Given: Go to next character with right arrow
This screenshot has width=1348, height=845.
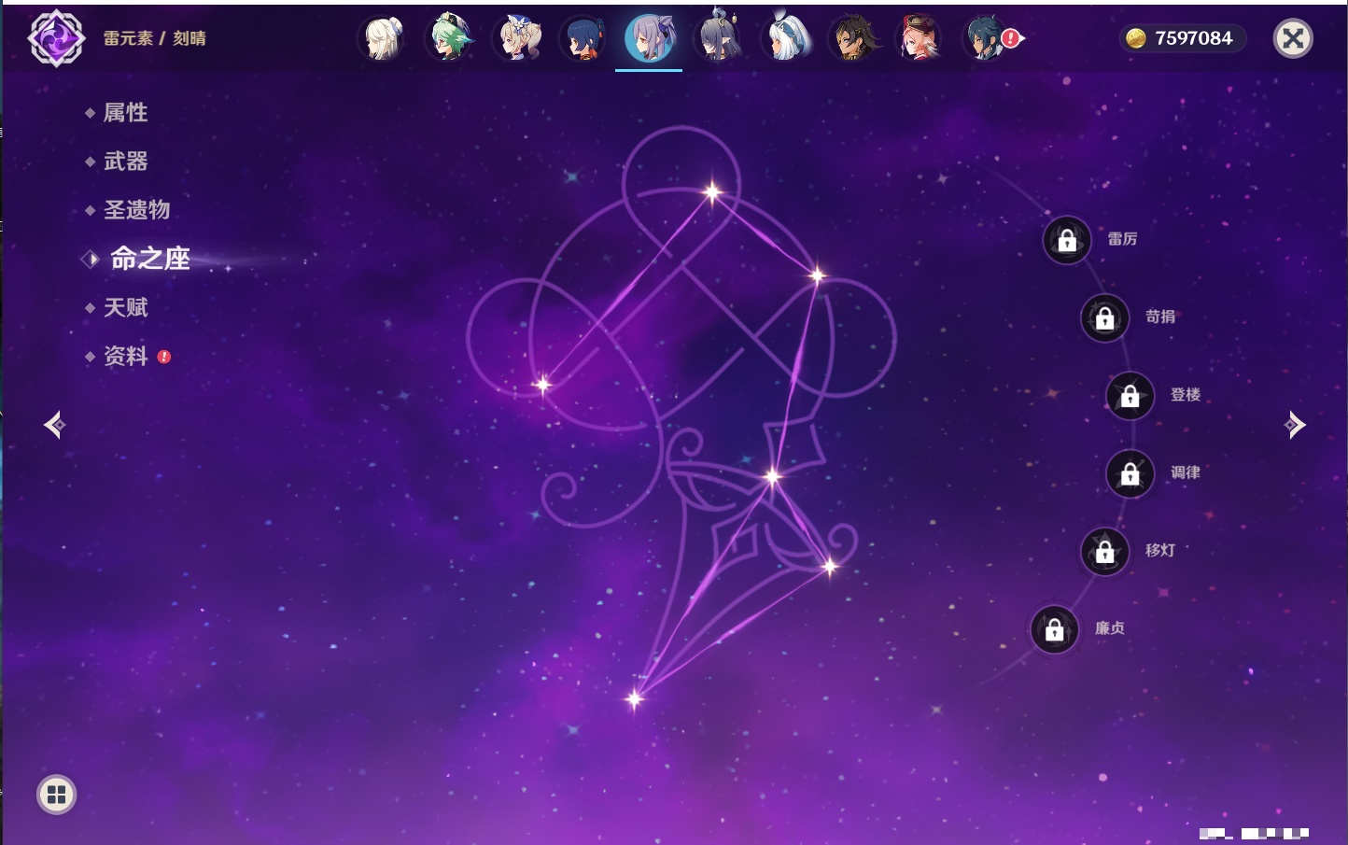Looking at the screenshot, I should click(x=1295, y=425).
